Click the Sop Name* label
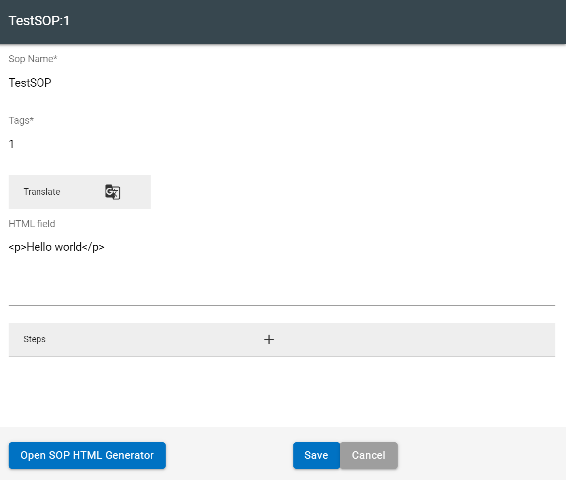The image size is (566, 480). pyautogui.click(x=33, y=59)
